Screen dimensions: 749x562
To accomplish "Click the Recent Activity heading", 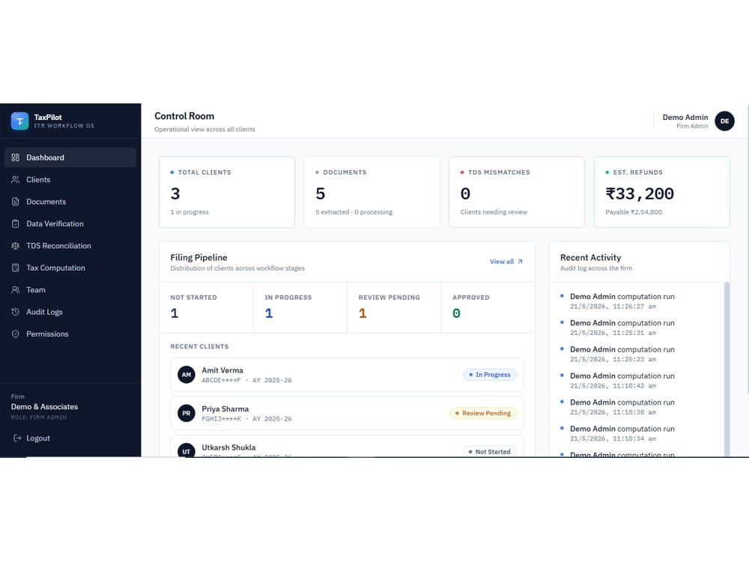I will 590,257.
